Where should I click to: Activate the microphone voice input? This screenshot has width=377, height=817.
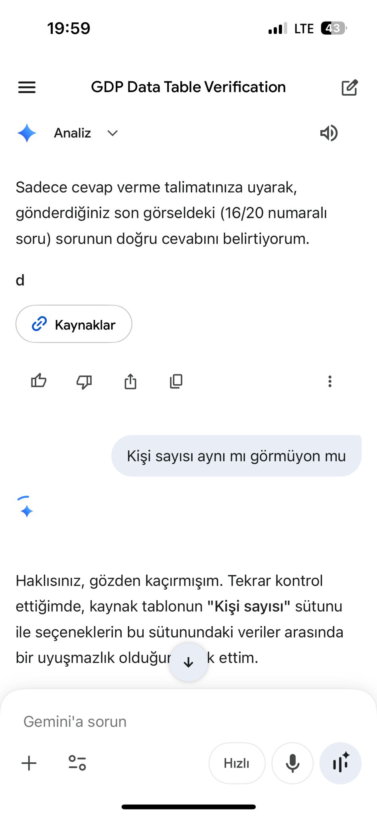[292, 763]
